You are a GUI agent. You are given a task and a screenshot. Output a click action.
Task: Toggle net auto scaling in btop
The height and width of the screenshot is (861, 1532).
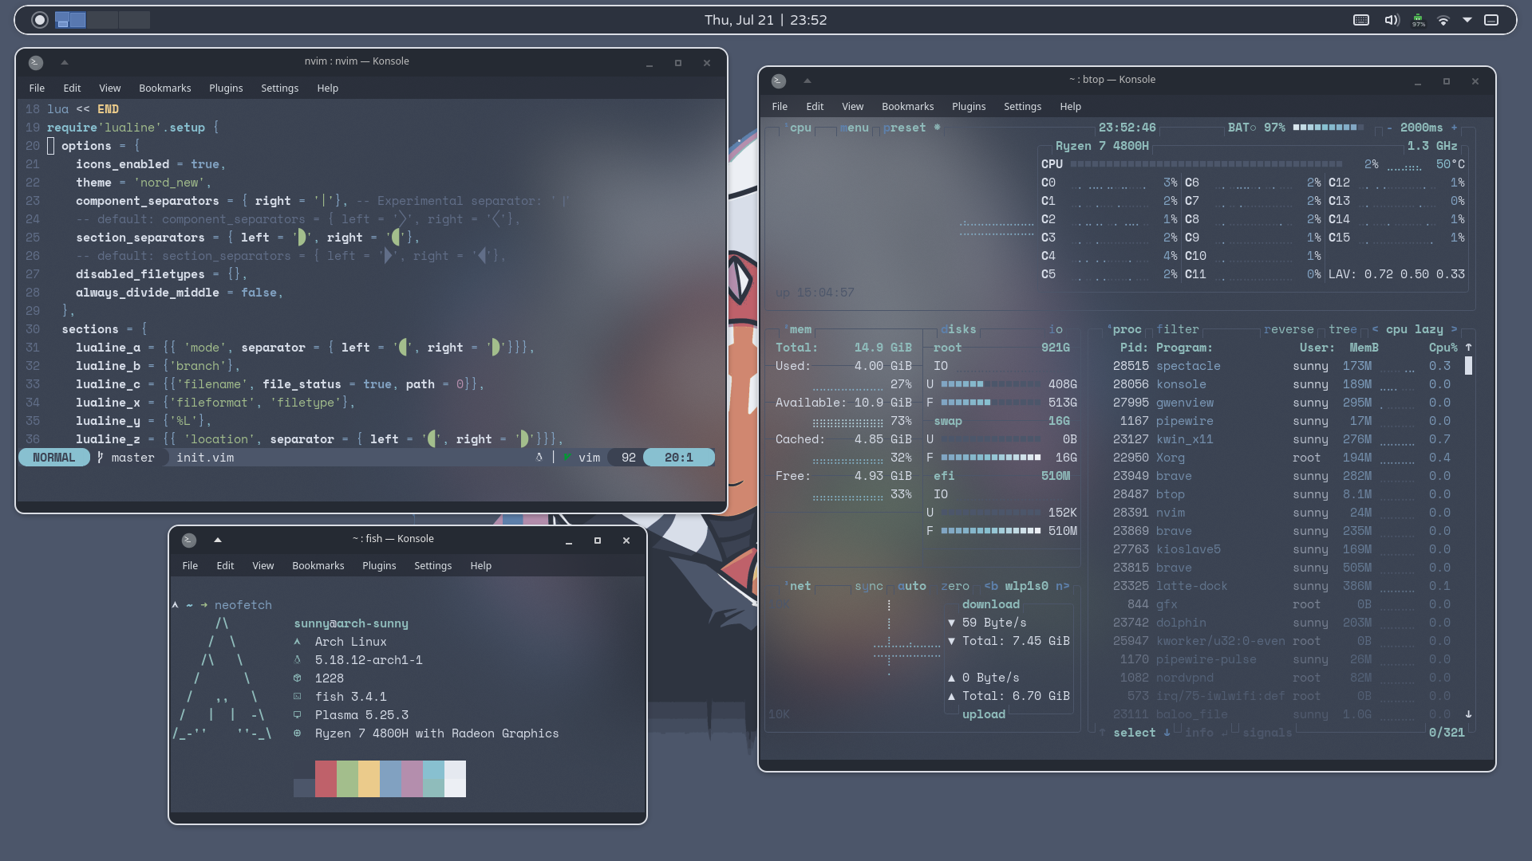click(911, 586)
